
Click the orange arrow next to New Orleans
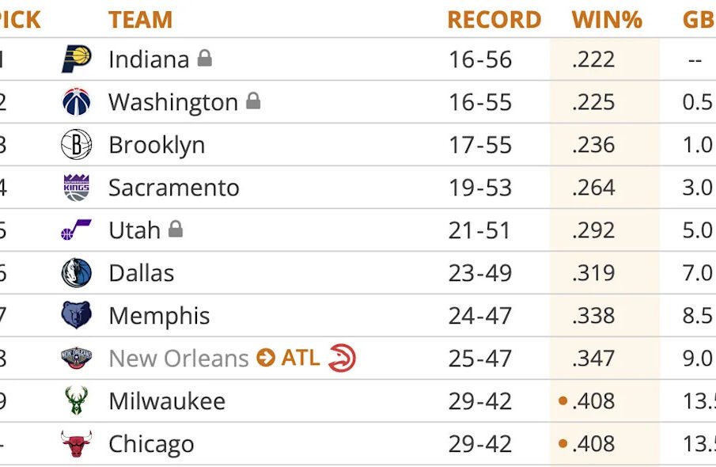point(265,359)
